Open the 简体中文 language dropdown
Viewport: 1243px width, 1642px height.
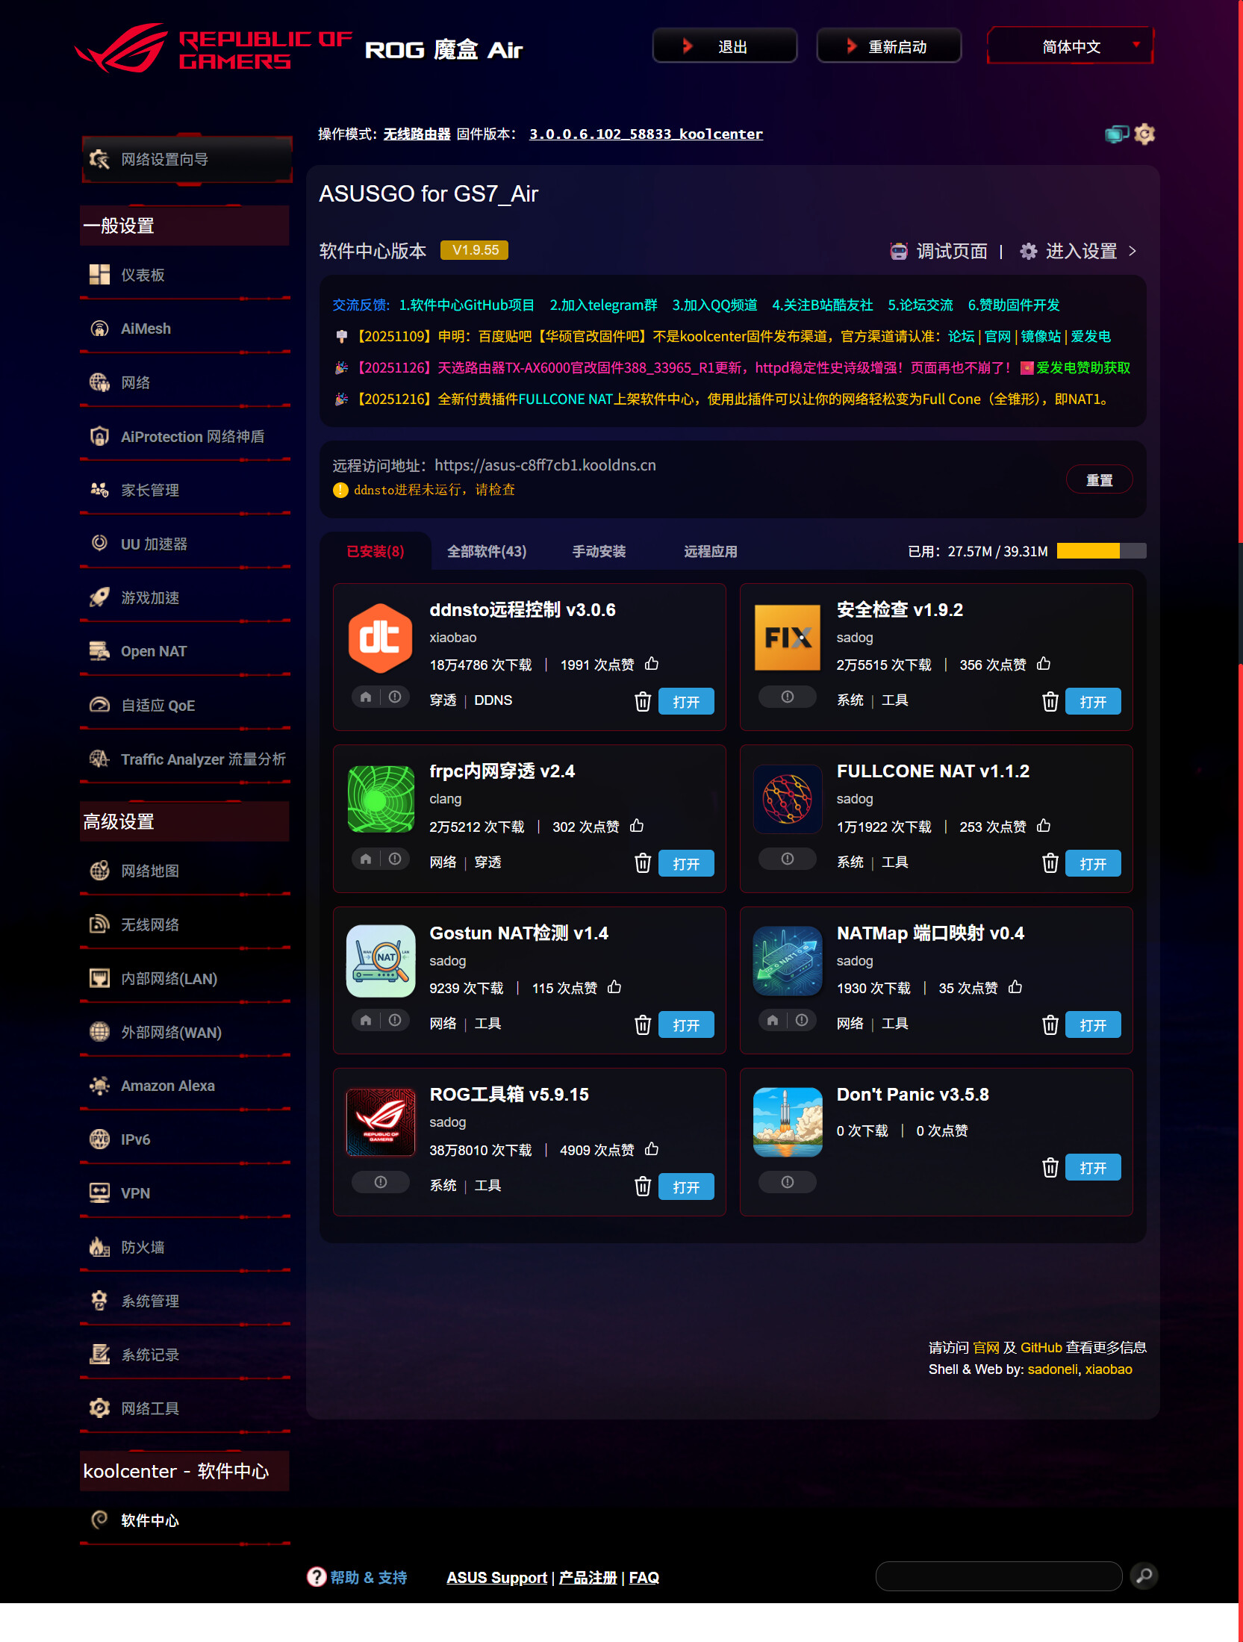pyautogui.click(x=1071, y=46)
